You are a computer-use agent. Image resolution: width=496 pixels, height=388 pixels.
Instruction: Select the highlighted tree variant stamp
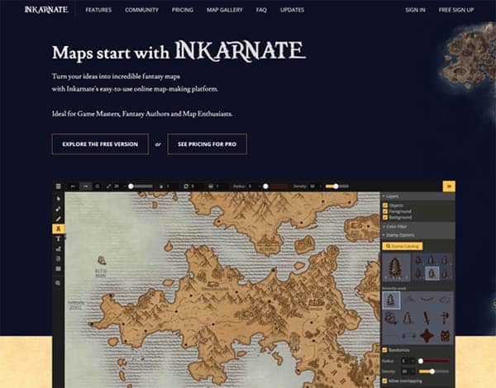click(432, 273)
